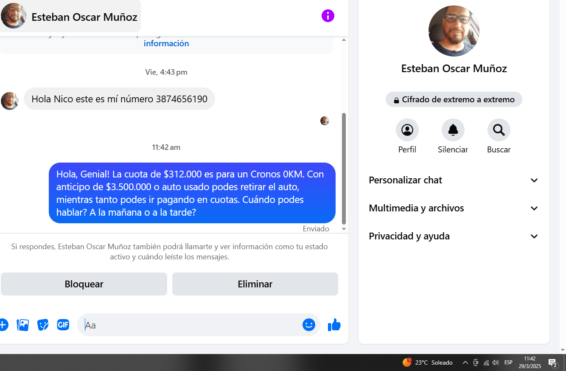Click the chat scrollbar thumb
Screen dimensions: 566x371
pos(344,168)
